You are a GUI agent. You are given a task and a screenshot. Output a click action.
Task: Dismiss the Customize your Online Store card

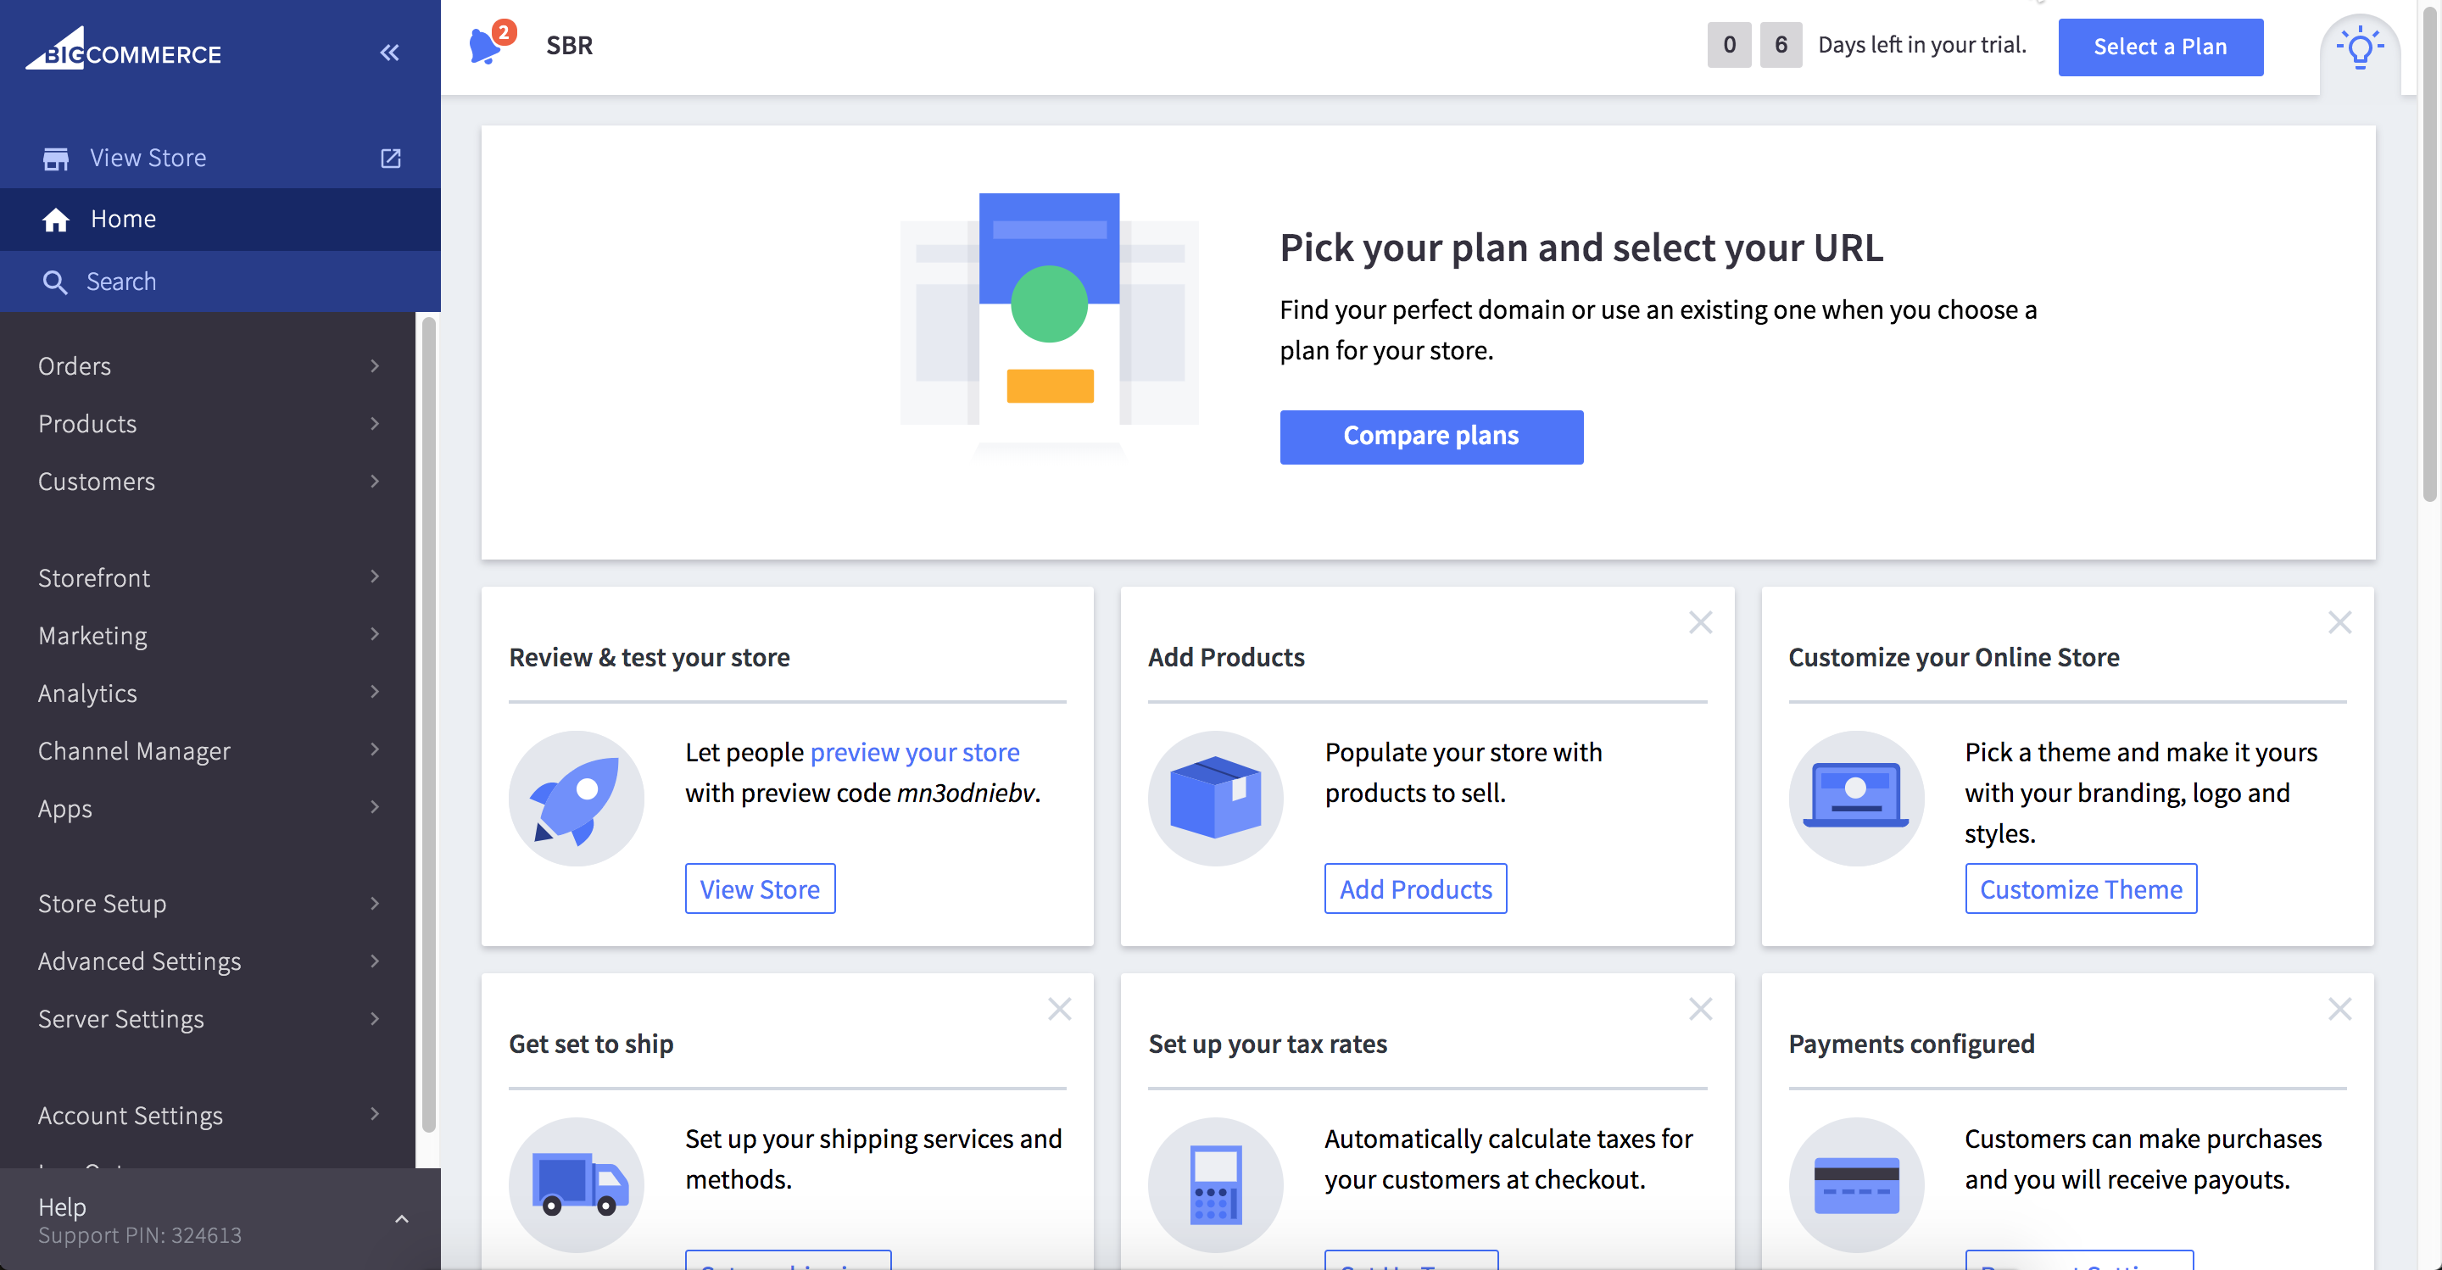(2339, 622)
